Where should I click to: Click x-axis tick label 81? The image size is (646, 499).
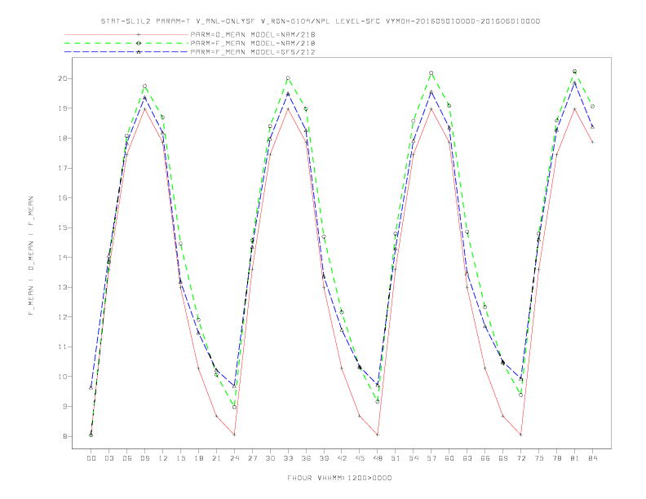tap(575, 458)
